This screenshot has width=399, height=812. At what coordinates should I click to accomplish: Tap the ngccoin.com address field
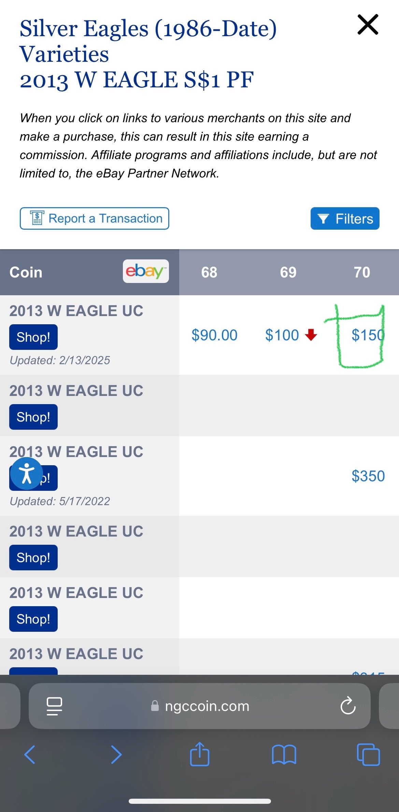pos(207,706)
